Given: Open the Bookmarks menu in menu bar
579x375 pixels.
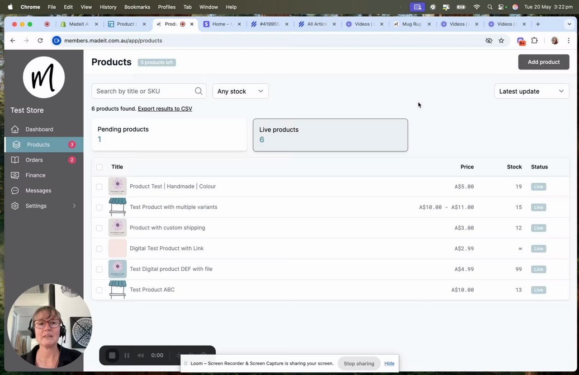Looking at the screenshot, I should click(137, 7).
